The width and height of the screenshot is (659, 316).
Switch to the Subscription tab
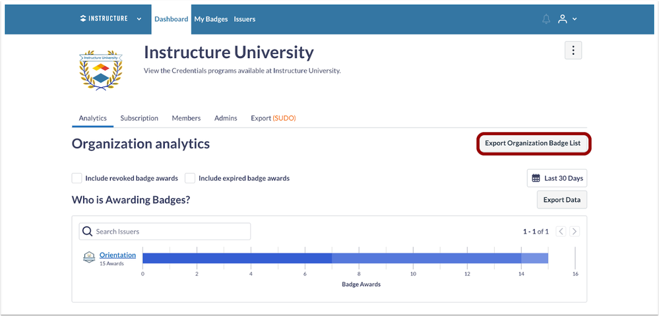[139, 118]
